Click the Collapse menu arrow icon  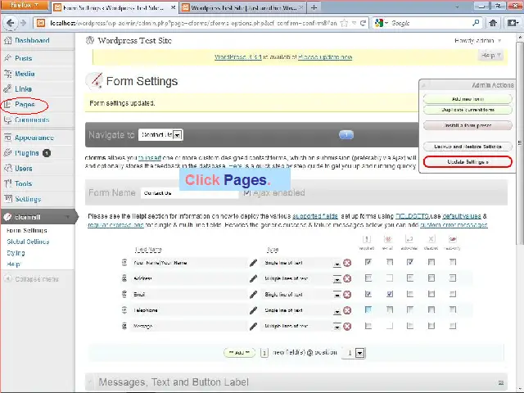pyautogui.click(x=8, y=278)
